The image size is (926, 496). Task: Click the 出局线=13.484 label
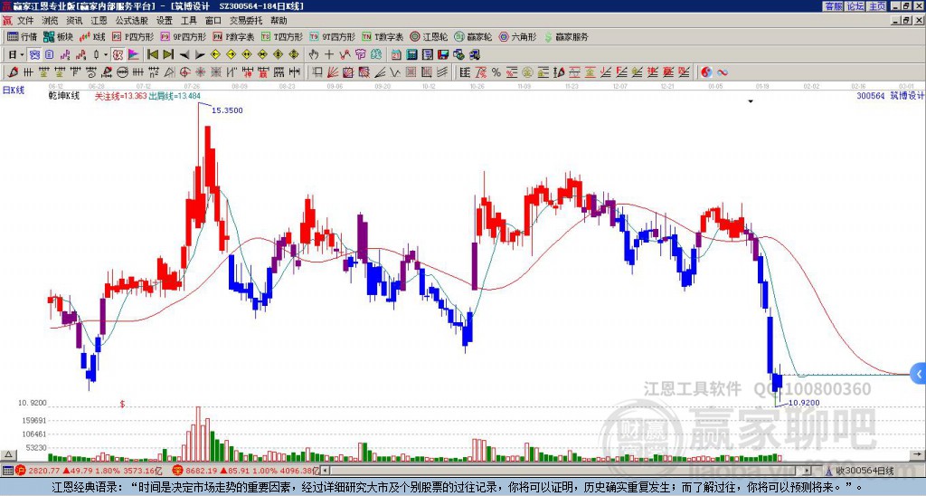[x=175, y=96]
